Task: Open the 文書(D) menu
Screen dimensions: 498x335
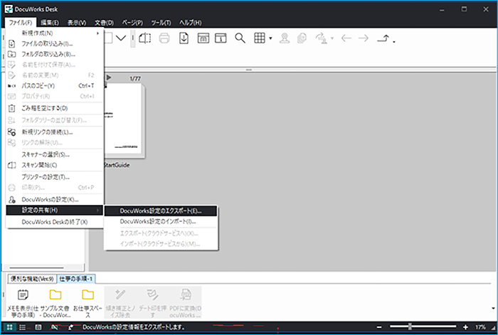Action: [104, 23]
